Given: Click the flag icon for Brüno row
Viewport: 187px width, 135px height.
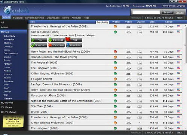Looking at the screenshot, I should pos(179,111).
